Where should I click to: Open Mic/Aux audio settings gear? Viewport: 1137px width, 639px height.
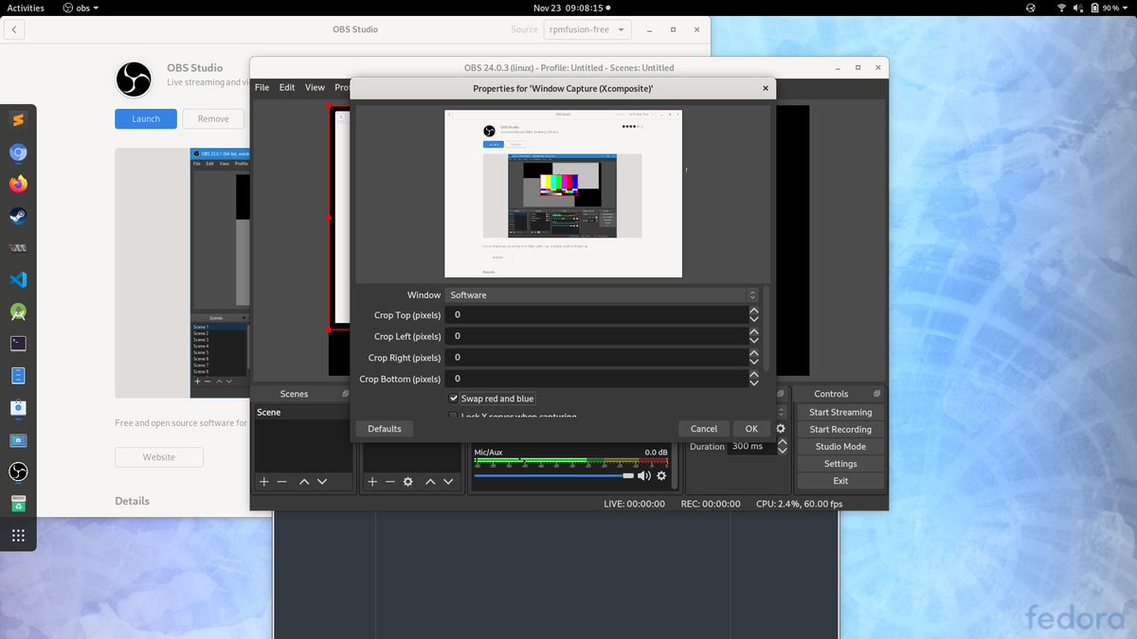(661, 476)
